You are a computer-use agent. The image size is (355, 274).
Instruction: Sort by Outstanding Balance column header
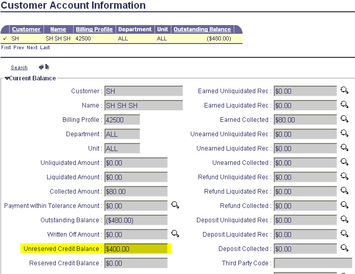coord(202,29)
